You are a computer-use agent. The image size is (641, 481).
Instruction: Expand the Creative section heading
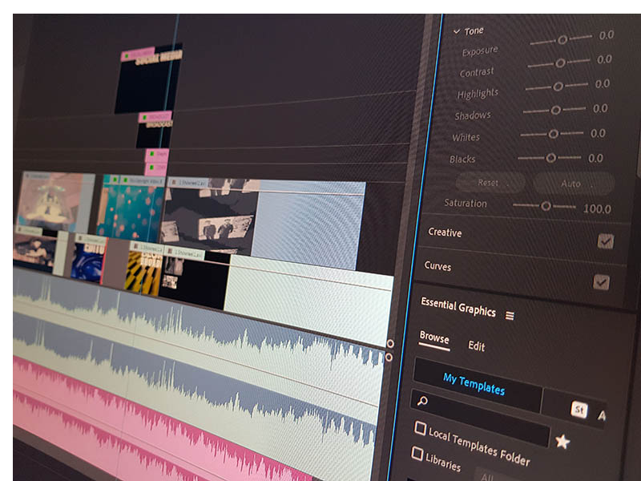coord(445,232)
